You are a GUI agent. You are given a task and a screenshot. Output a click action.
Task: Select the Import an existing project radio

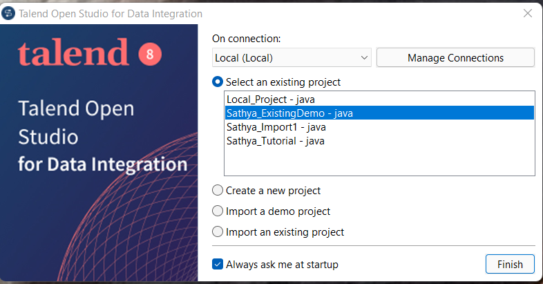(x=218, y=232)
